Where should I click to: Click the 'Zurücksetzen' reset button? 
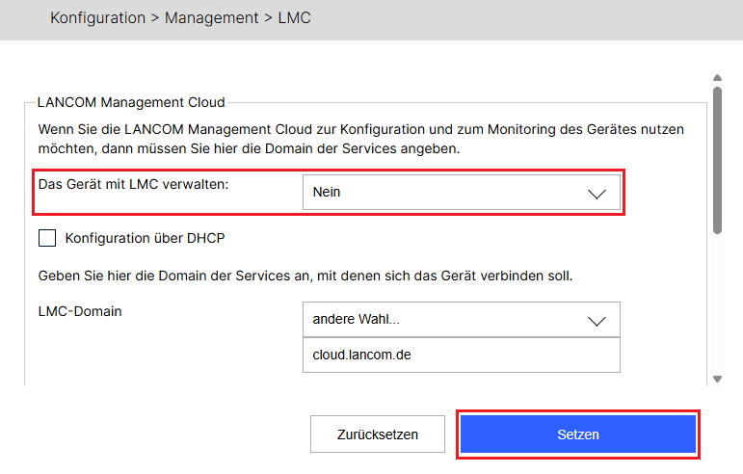(x=378, y=434)
